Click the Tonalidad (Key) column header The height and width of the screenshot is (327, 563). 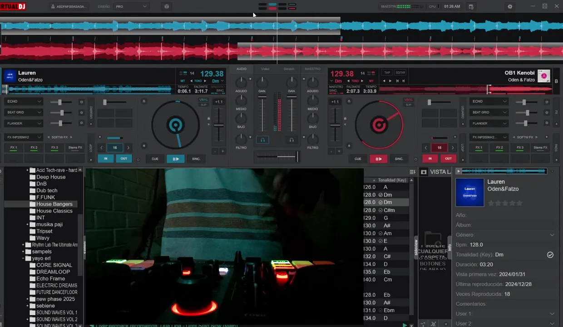click(392, 180)
